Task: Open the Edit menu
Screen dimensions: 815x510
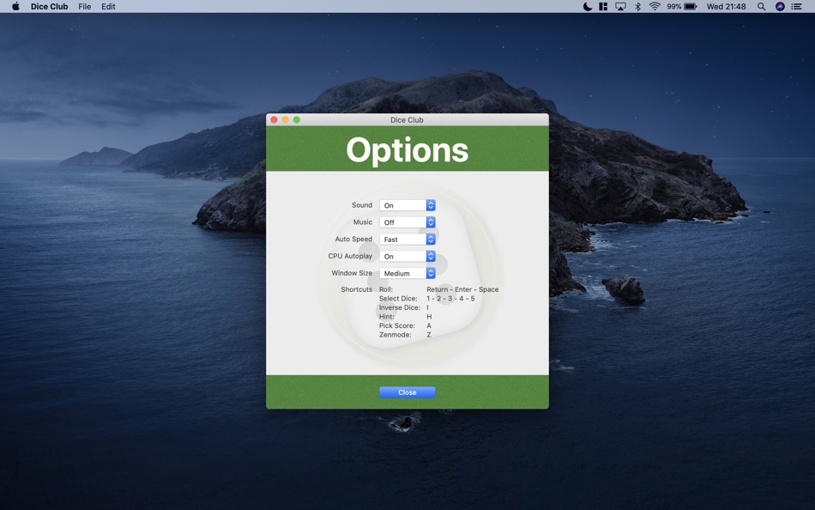Action: coord(108,6)
